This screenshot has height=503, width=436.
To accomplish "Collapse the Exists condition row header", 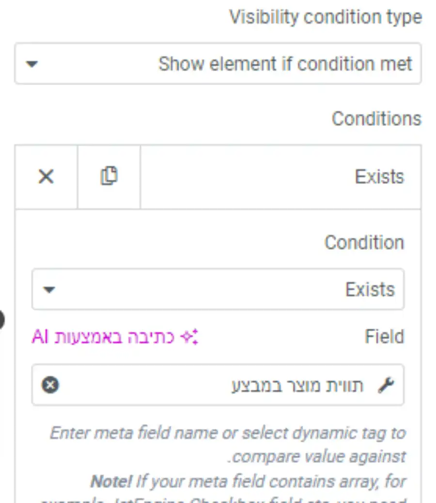I will coord(280,177).
